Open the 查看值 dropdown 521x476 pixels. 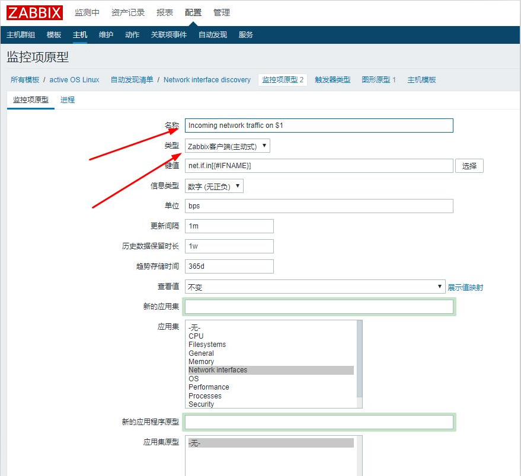click(315, 287)
